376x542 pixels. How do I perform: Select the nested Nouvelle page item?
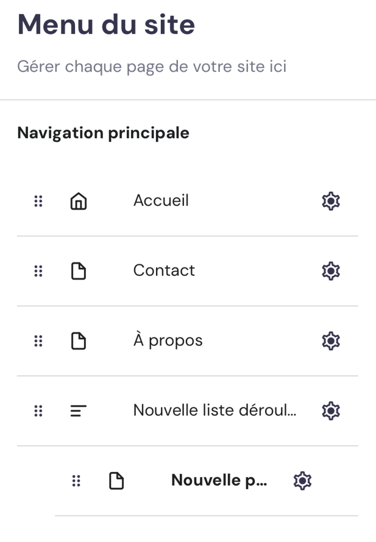click(219, 480)
